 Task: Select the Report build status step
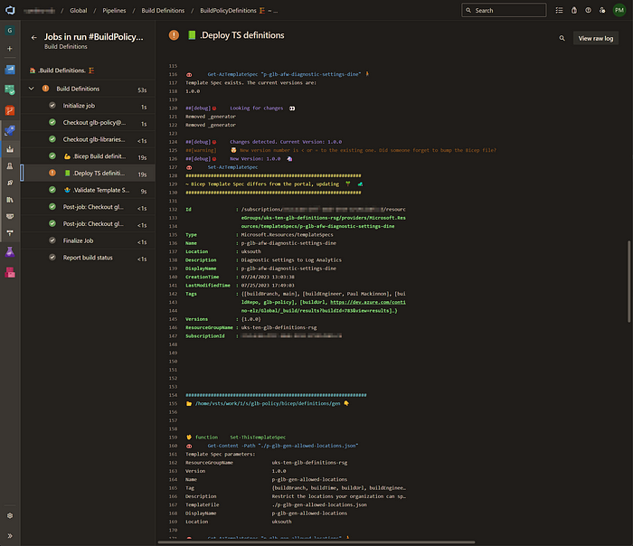point(88,258)
